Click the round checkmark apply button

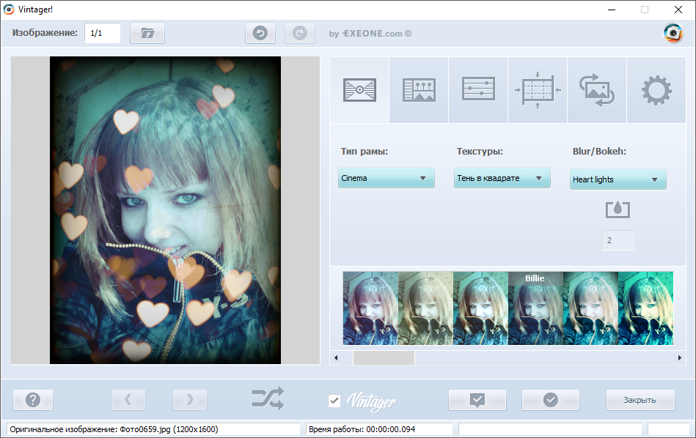[550, 400]
